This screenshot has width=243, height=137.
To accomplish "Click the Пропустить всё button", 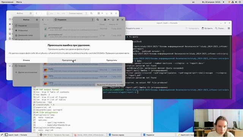I will tap(69, 60).
